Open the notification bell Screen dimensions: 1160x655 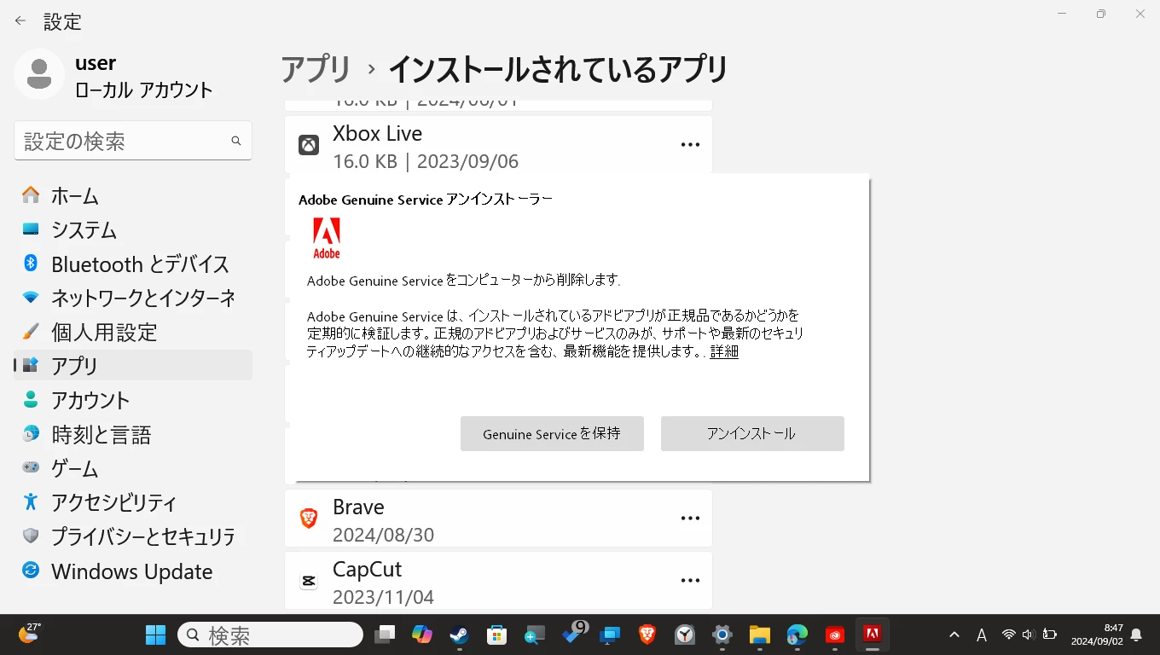1136,635
